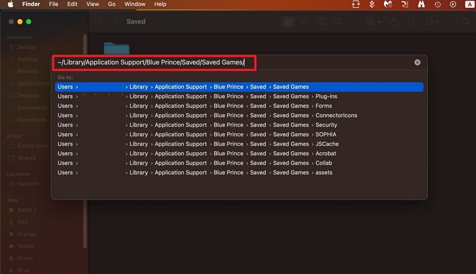476x274 pixels.
Task: Click the play circle menu bar icon
Action: click(453, 4)
